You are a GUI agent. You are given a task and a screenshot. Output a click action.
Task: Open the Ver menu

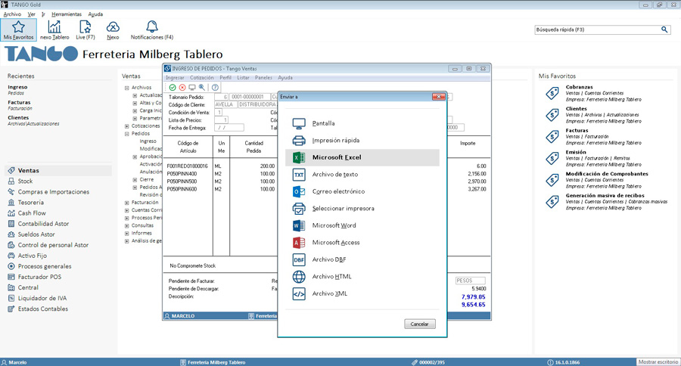click(x=31, y=14)
